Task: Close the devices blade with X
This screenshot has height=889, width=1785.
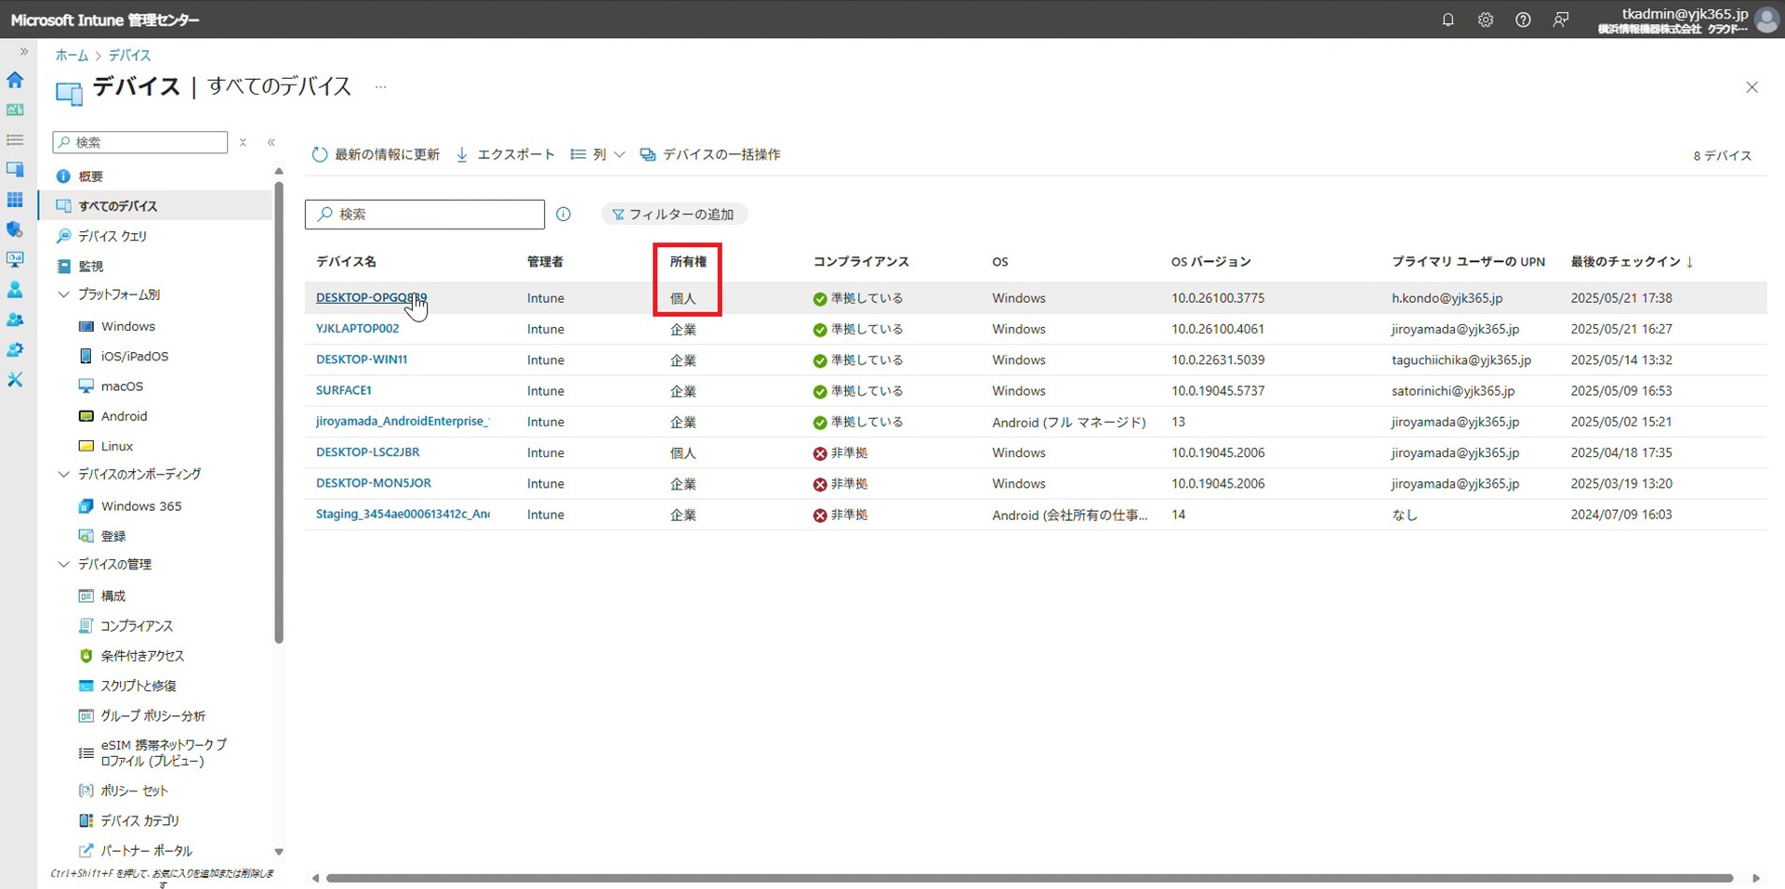Action: point(1752,87)
